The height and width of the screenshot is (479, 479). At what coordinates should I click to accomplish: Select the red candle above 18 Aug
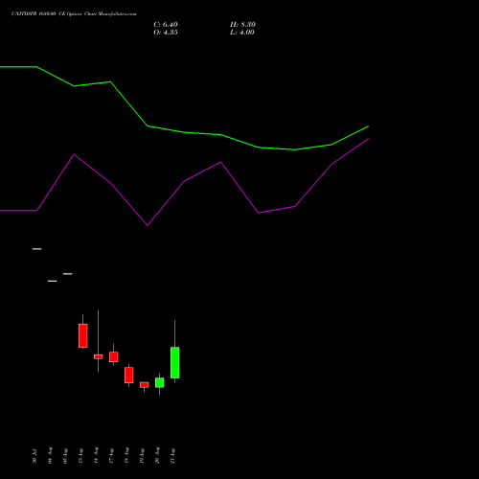[128, 375]
